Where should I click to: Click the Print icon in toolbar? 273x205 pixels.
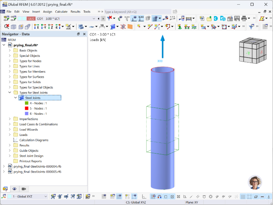click(244, 18)
